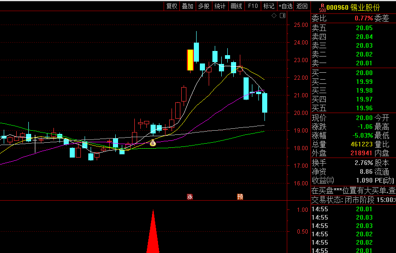Activate the 画线 drawing tool

[x=237, y=6]
